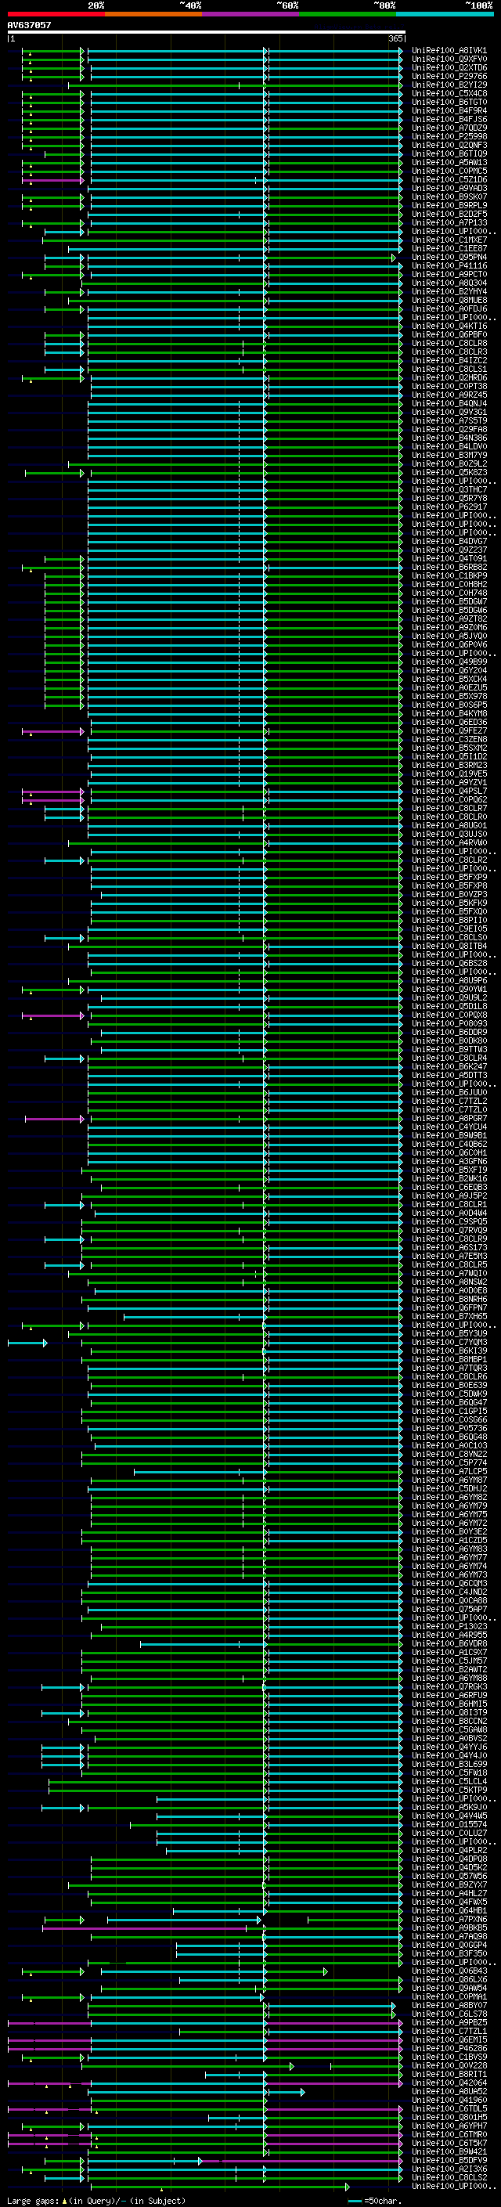Select the UniRef100_P08093 label

pos(449,1023)
